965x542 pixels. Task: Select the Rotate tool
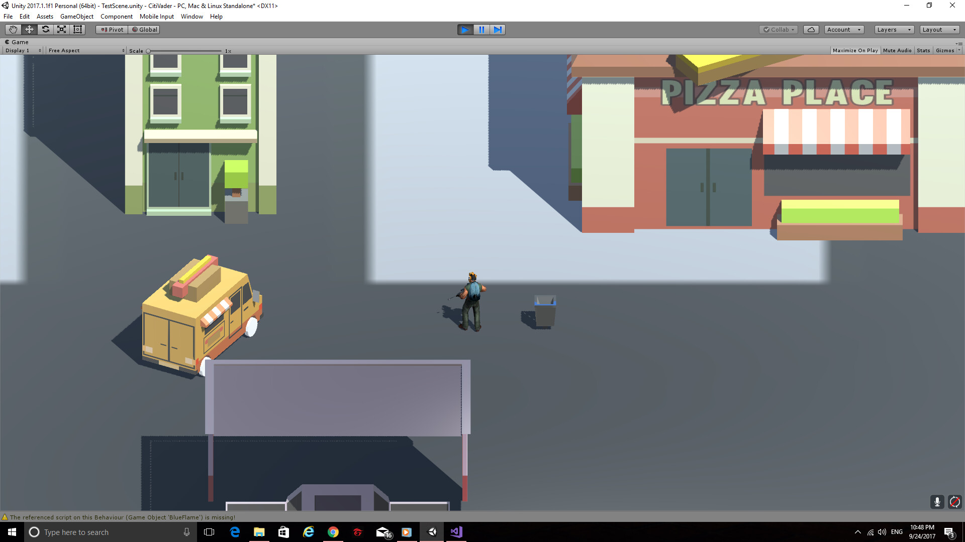pos(45,30)
